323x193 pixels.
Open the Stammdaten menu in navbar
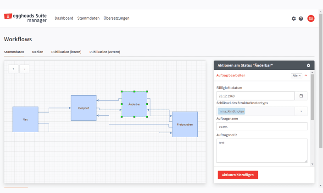tap(89, 18)
